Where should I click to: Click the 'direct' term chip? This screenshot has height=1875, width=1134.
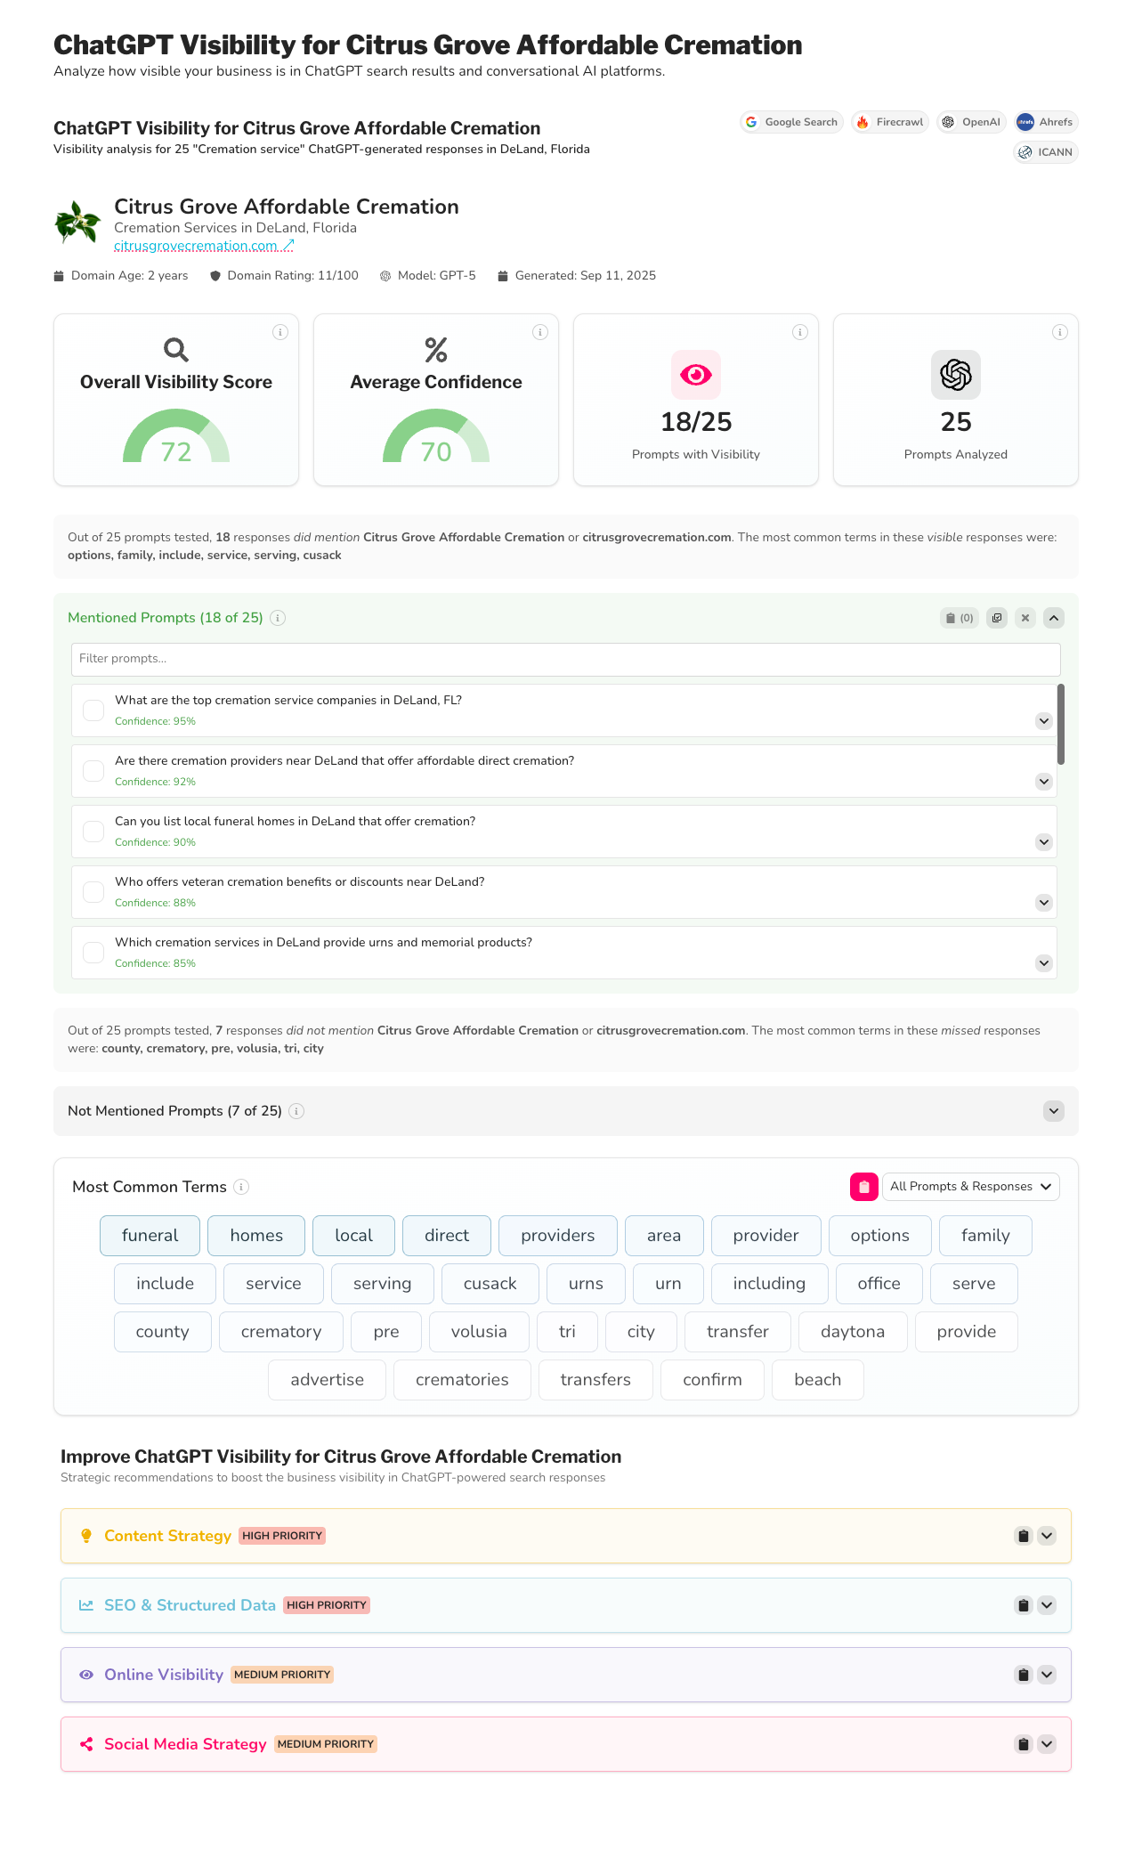[447, 1236]
